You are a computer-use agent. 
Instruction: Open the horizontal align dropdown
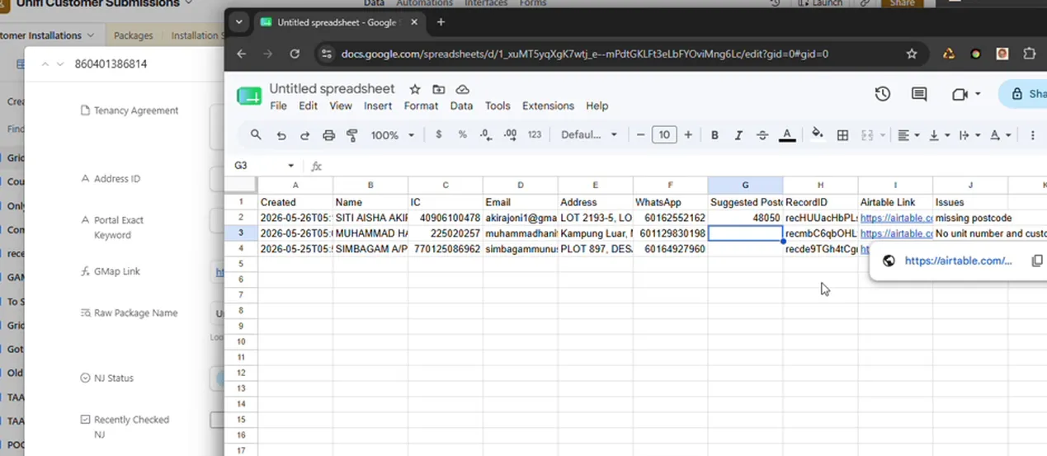coord(909,134)
